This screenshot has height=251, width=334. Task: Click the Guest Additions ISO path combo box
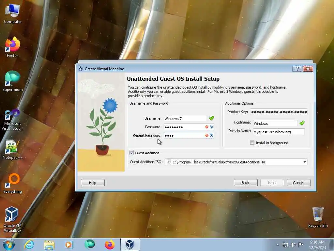[236, 162]
